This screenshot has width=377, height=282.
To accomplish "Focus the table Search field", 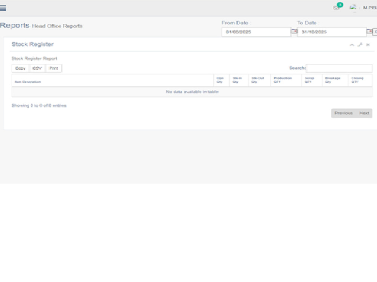I will point(339,68).
